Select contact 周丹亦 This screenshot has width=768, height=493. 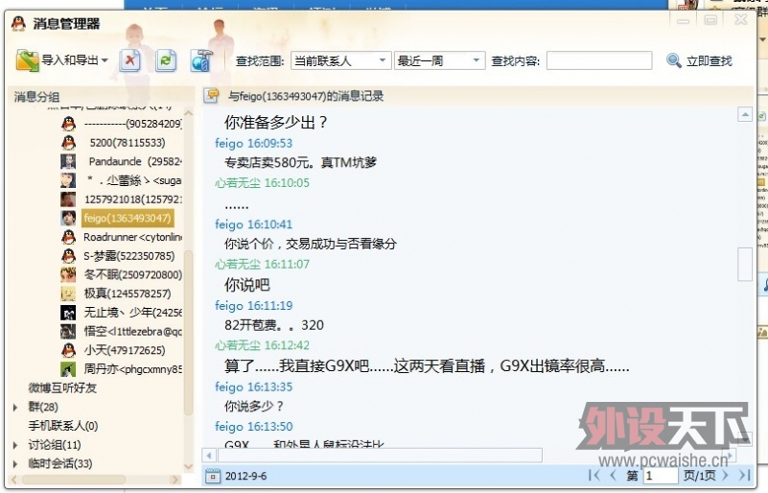pyautogui.click(x=132, y=369)
